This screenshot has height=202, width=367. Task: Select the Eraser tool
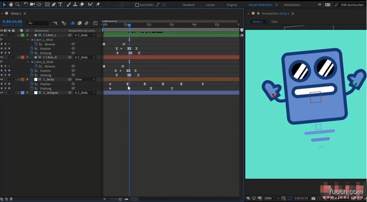point(82,4)
